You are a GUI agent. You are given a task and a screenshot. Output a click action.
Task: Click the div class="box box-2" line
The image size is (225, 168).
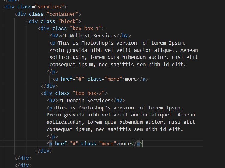tap(74, 93)
